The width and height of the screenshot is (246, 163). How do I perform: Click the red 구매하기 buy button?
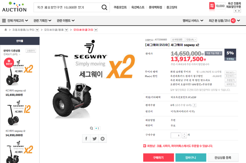point(158,158)
